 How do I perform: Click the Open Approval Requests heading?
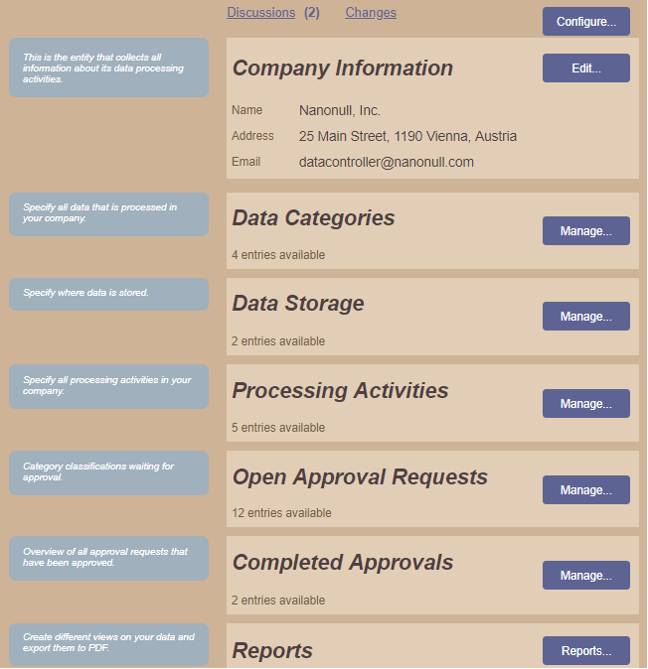point(360,477)
